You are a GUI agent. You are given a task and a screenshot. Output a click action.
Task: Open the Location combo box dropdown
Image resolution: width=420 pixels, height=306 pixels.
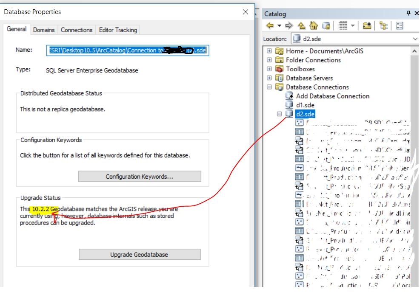(415, 39)
